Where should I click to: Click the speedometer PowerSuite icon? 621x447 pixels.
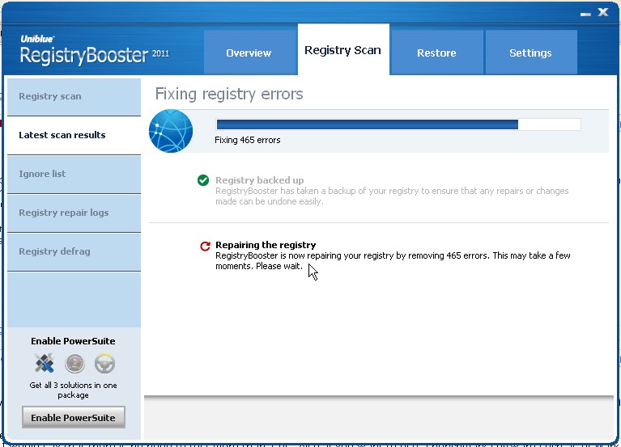click(x=74, y=364)
